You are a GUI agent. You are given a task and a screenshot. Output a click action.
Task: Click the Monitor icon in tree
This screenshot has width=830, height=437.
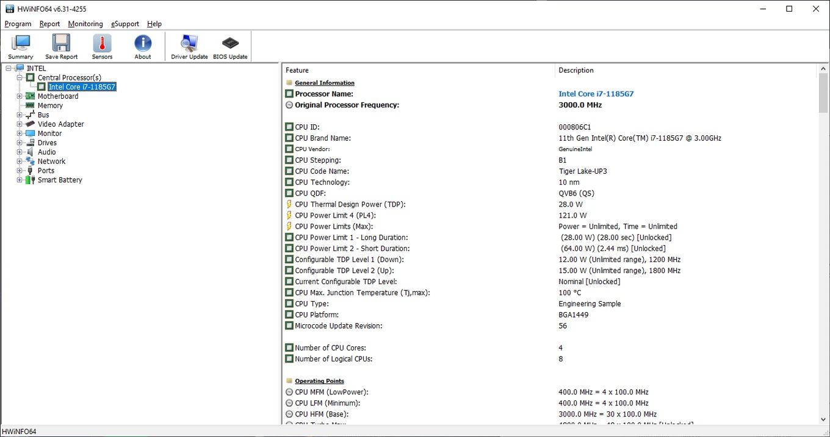point(30,133)
